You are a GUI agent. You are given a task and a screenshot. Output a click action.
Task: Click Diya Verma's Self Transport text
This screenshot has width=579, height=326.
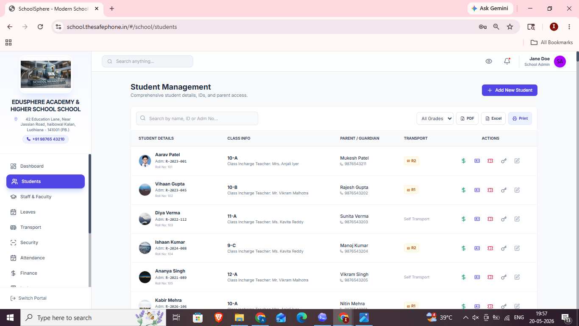[417, 219]
